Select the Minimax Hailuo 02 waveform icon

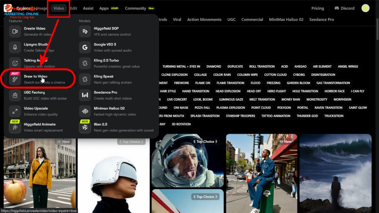tap(85, 111)
